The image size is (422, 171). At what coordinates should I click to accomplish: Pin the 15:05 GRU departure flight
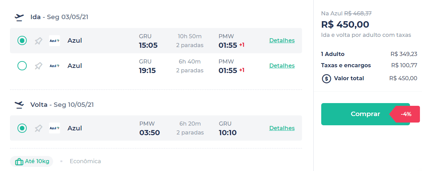[x=38, y=41]
